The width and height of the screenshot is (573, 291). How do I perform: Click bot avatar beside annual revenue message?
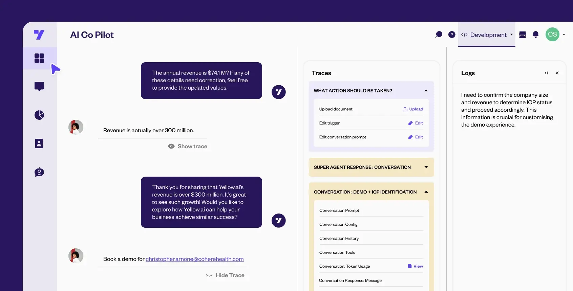[x=279, y=92]
